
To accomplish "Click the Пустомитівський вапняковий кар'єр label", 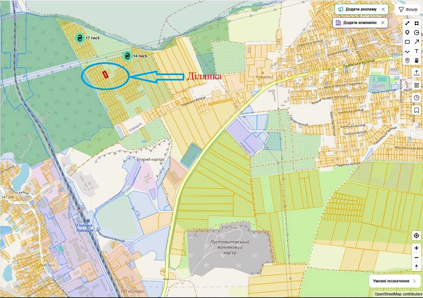I will coord(230,247).
